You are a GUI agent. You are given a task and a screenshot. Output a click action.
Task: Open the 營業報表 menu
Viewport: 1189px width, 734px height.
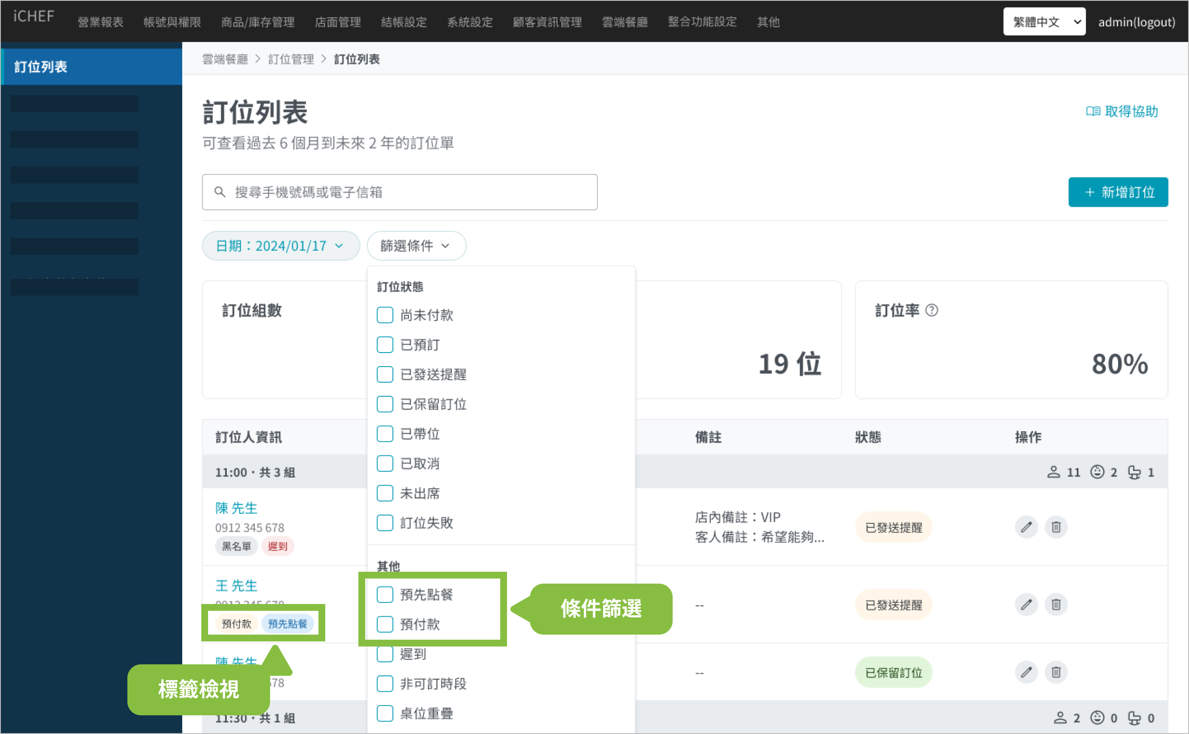[x=101, y=22]
